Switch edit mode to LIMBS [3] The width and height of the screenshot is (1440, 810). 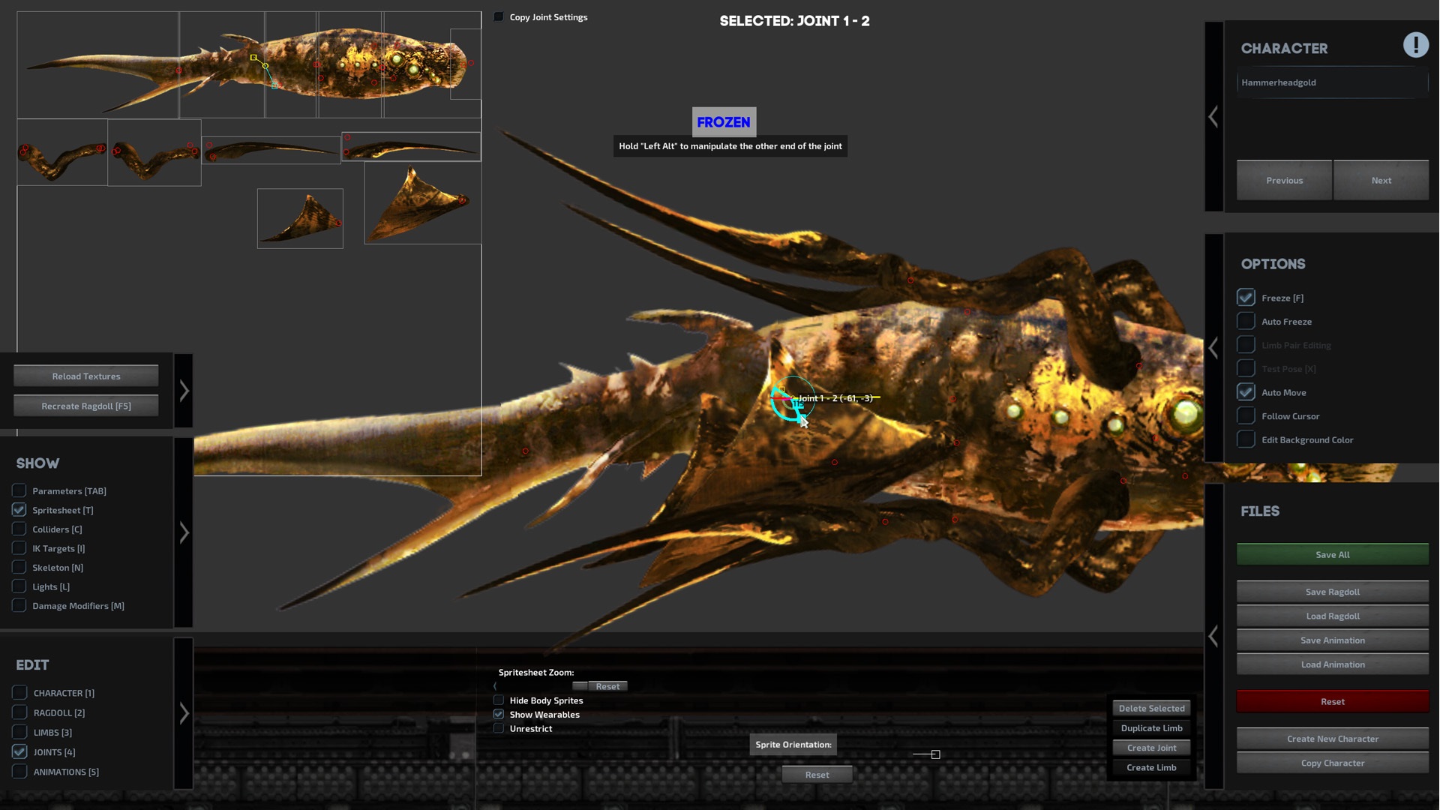click(20, 733)
